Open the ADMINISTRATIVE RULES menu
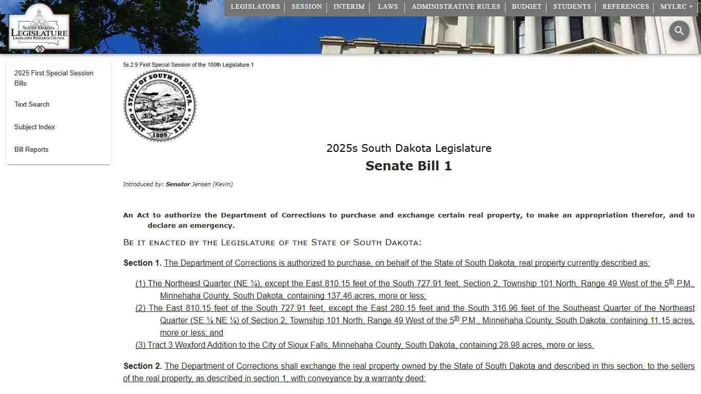Viewport: 701px width, 394px height. click(x=455, y=7)
